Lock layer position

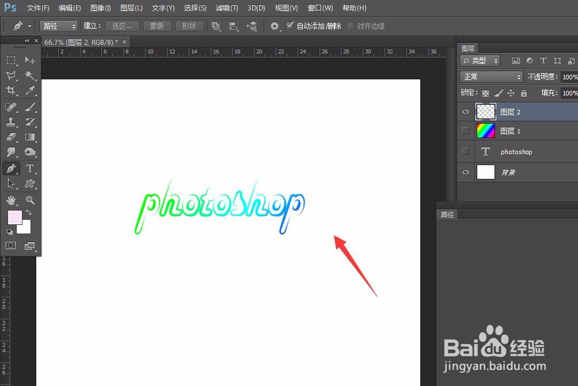[511, 93]
